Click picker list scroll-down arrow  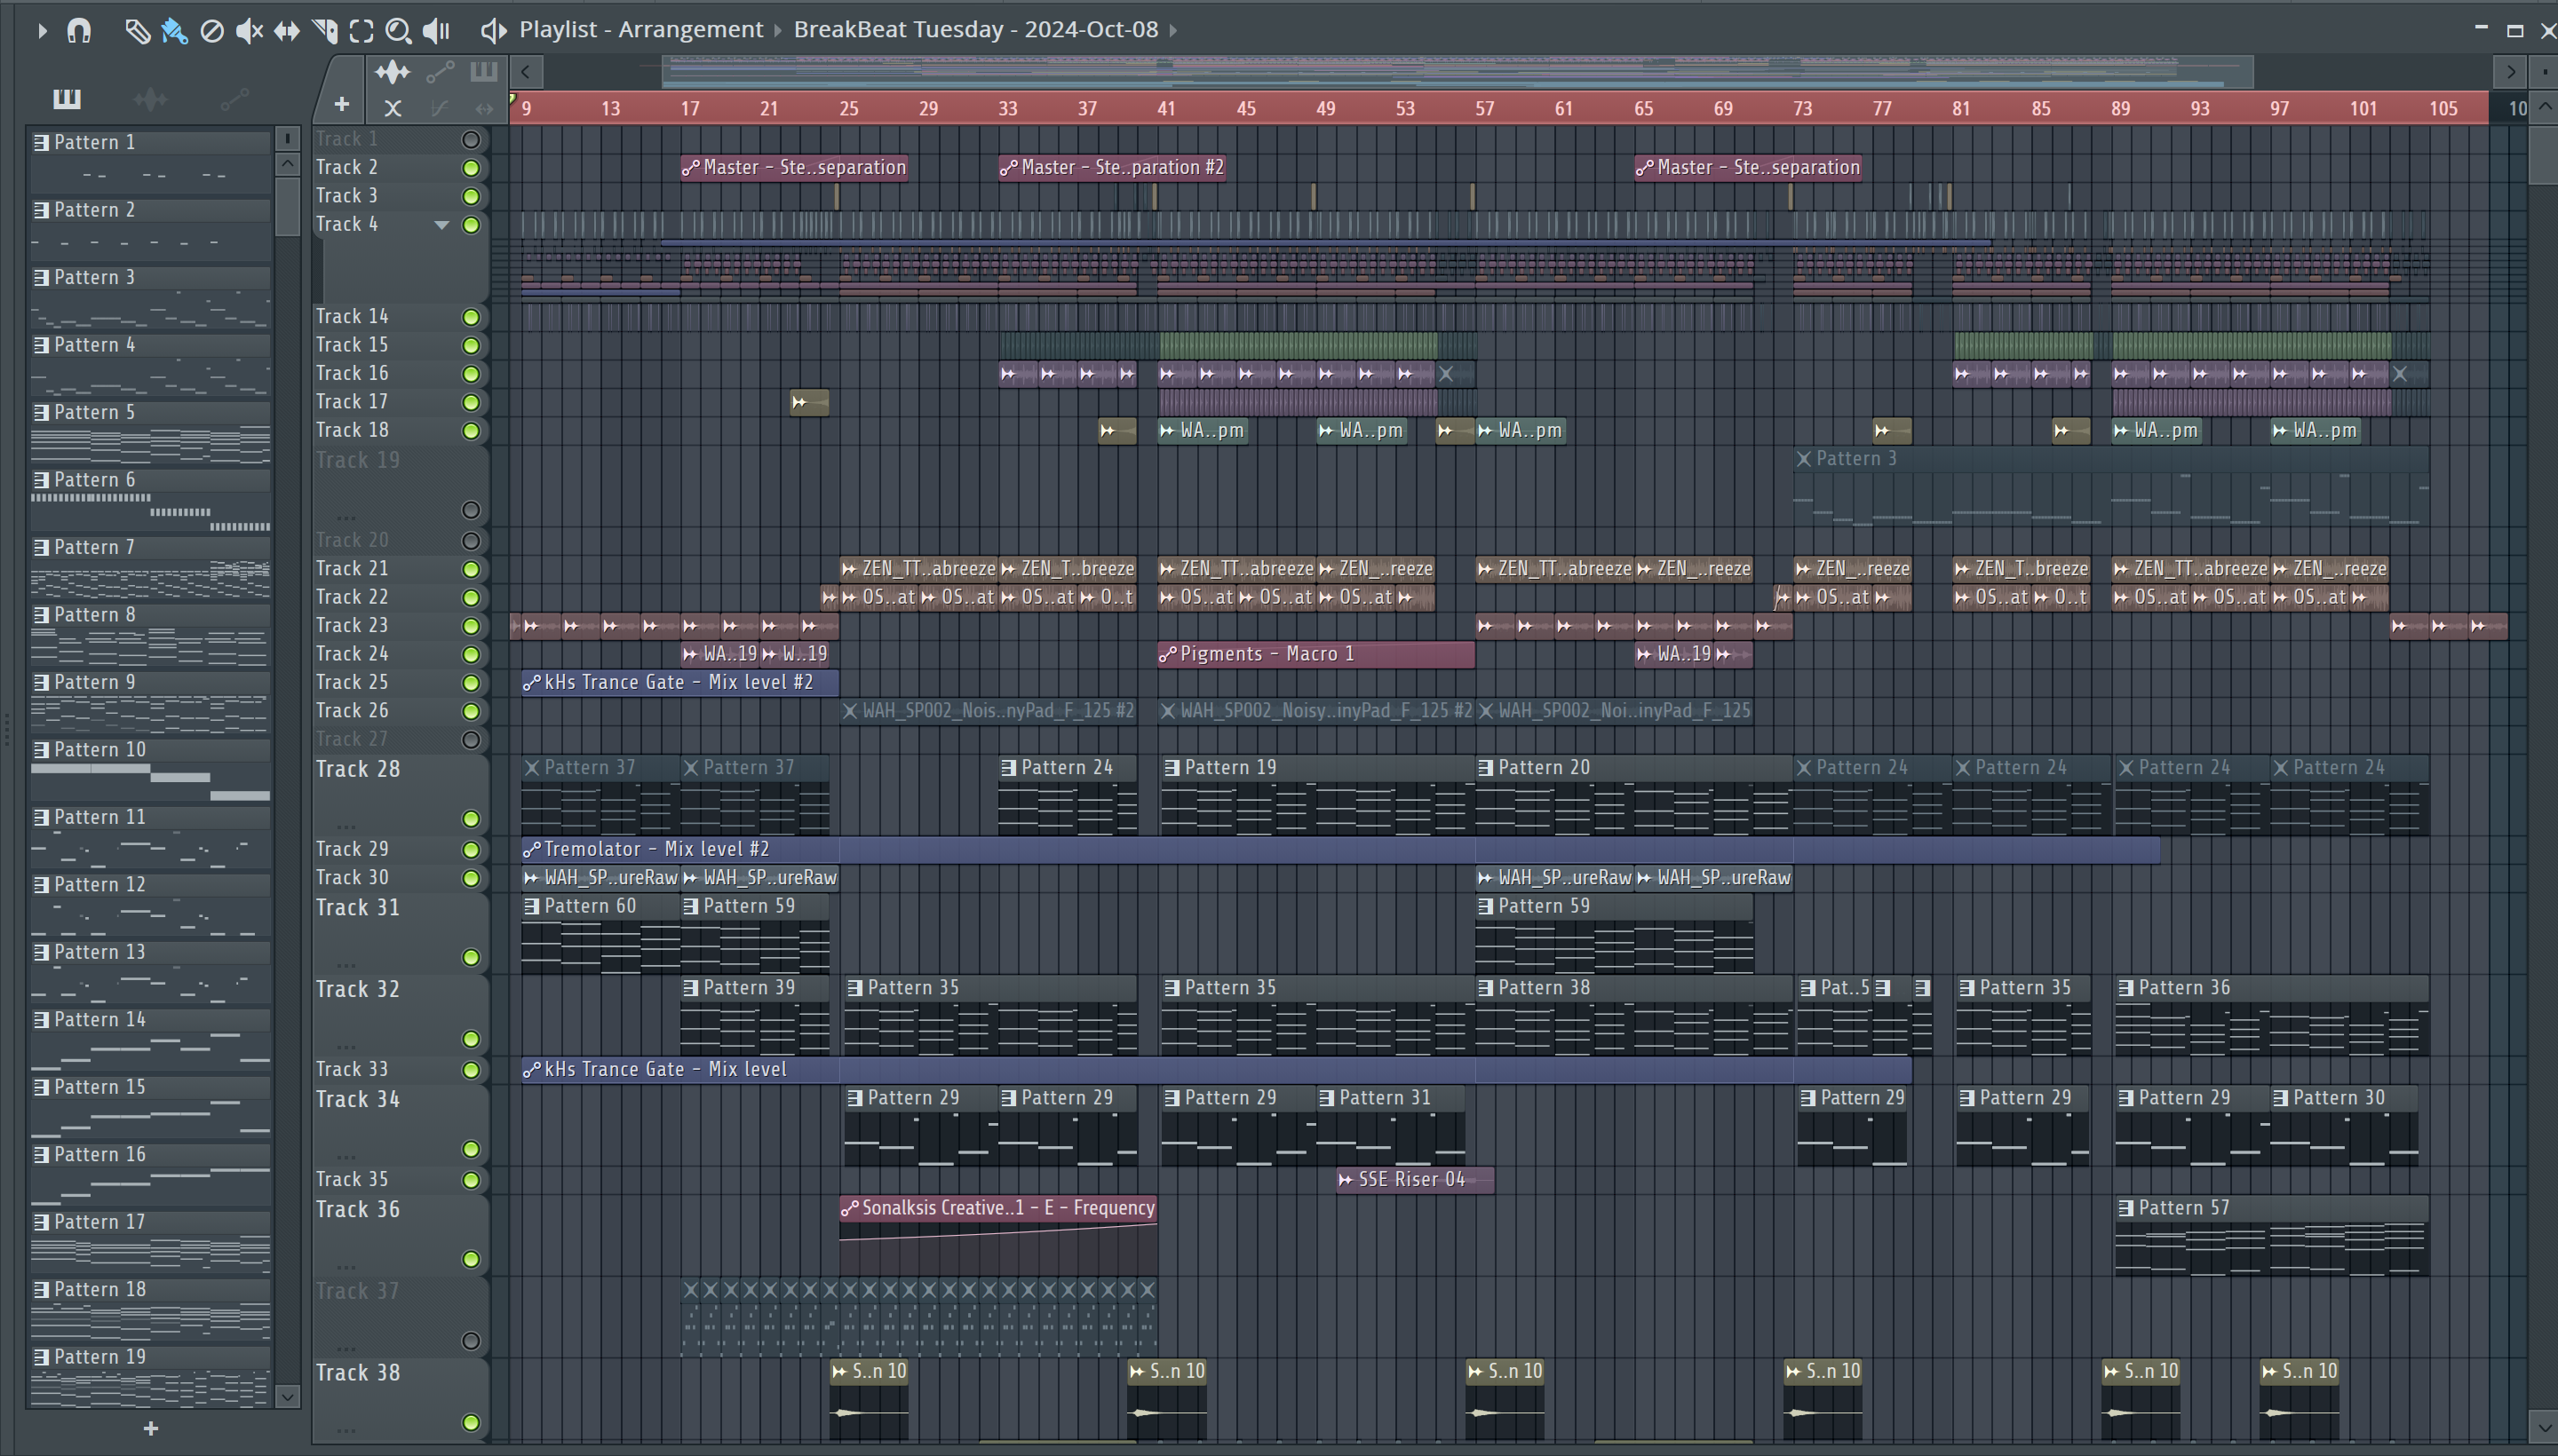tap(287, 1397)
